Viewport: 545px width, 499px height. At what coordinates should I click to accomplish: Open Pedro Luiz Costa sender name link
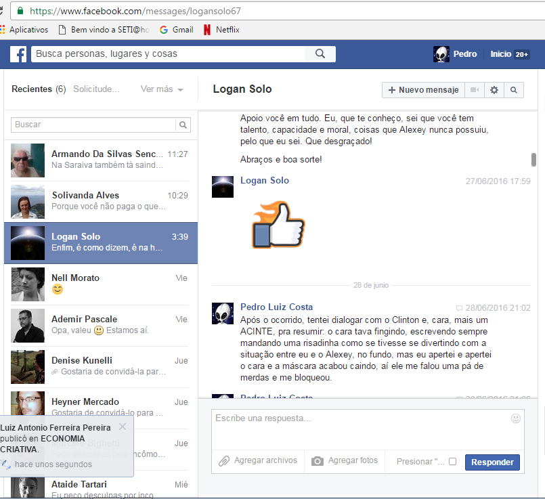coord(276,307)
